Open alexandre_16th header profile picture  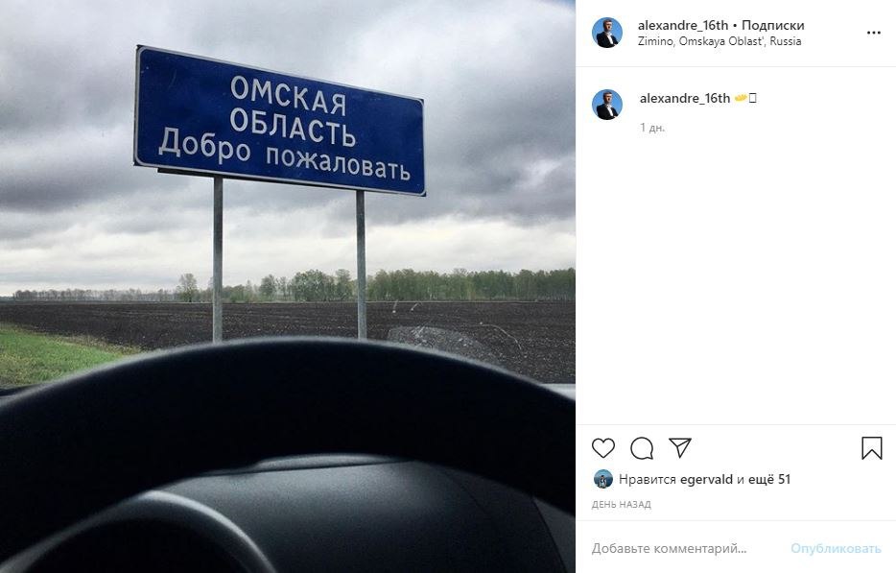(x=607, y=33)
